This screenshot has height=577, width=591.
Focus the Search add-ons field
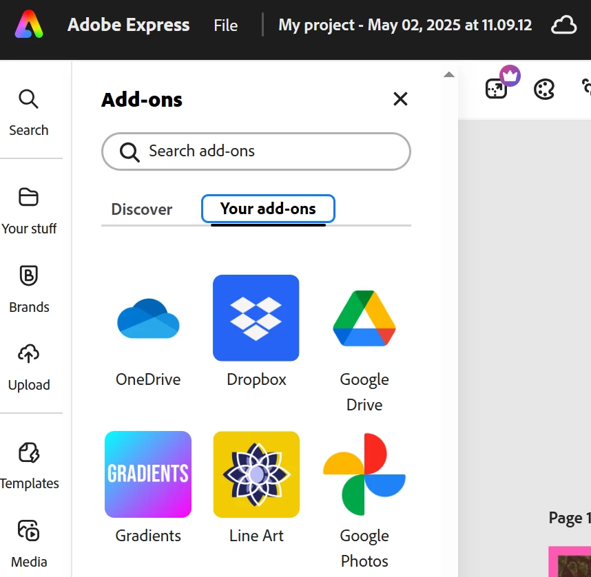pyautogui.click(x=256, y=151)
